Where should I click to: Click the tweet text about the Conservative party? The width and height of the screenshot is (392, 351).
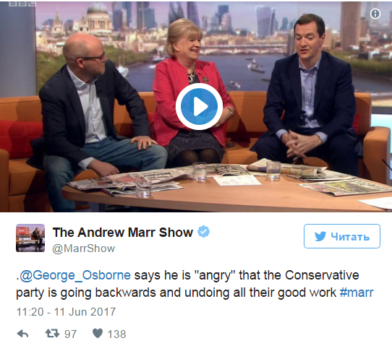[x=195, y=284]
